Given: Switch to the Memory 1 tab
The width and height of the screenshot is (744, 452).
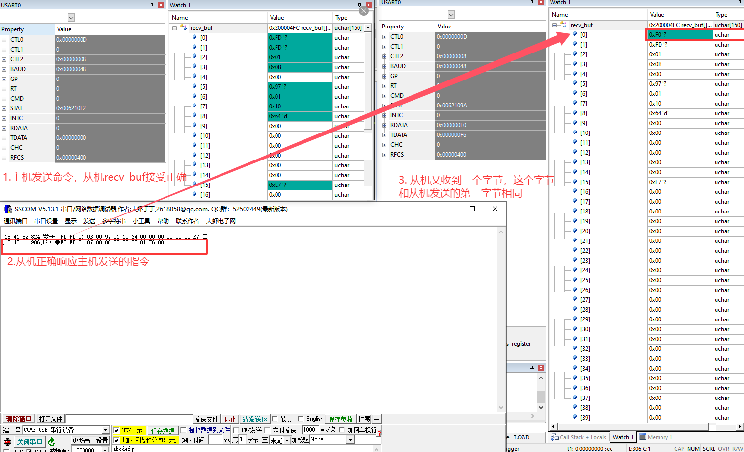Looking at the screenshot, I should (x=656, y=437).
